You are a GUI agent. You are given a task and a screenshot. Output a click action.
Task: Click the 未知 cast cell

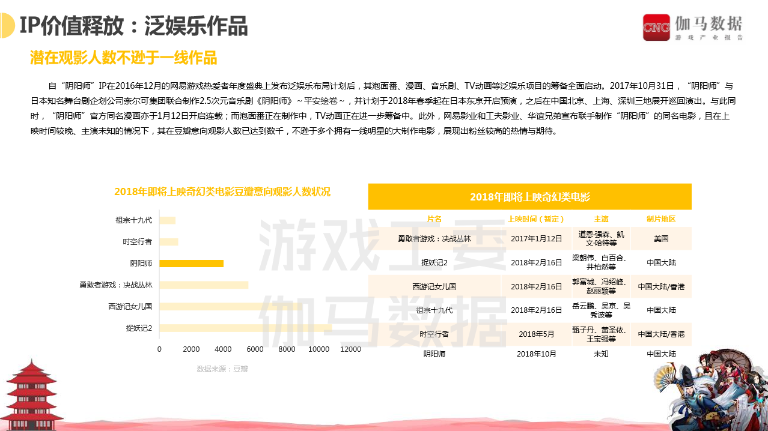[601, 354]
